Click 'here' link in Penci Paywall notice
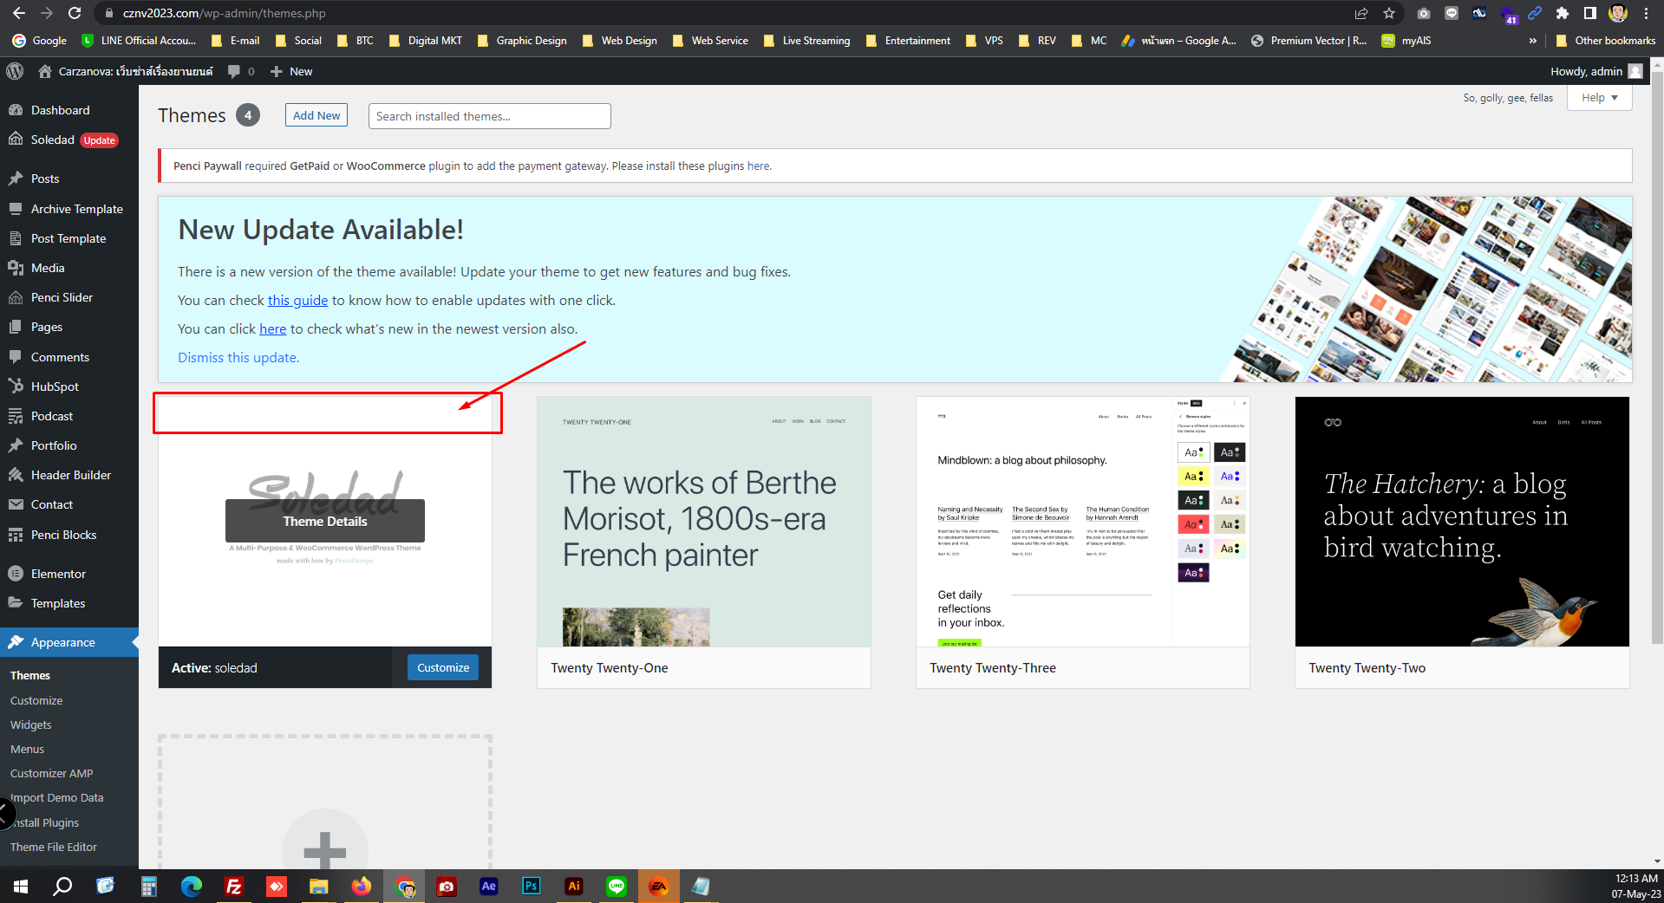Image resolution: width=1664 pixels, height=903 pixels. pos(759,166)
